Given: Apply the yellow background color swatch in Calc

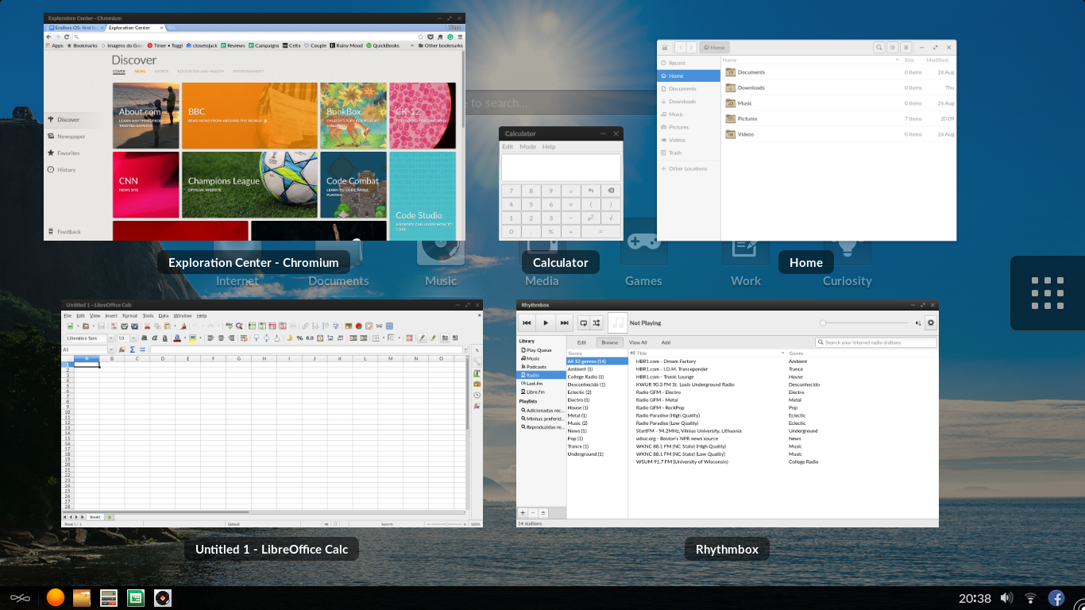Looking at the screenshot, I should point(192,338).
